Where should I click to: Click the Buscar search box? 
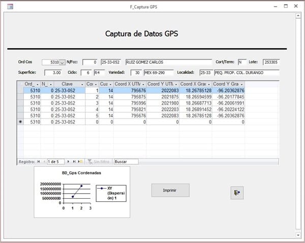coord(126,162)
